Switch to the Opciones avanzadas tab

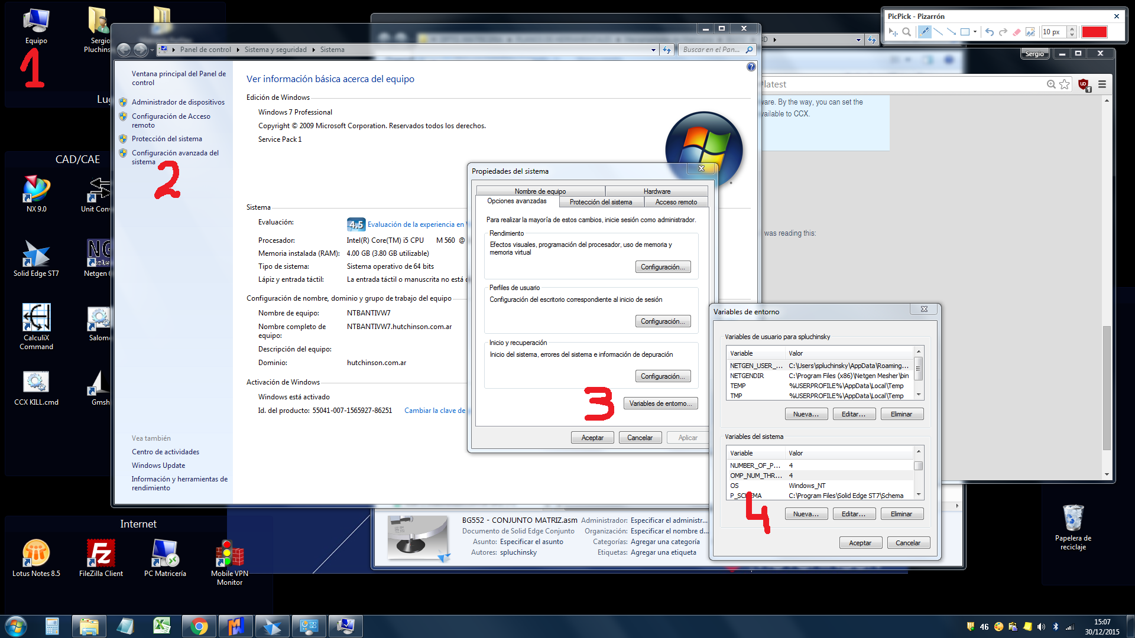(517, 201)
